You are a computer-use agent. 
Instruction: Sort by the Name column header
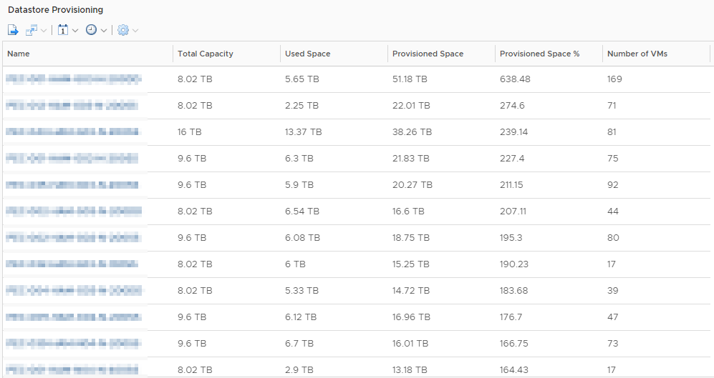coord(19,54)
